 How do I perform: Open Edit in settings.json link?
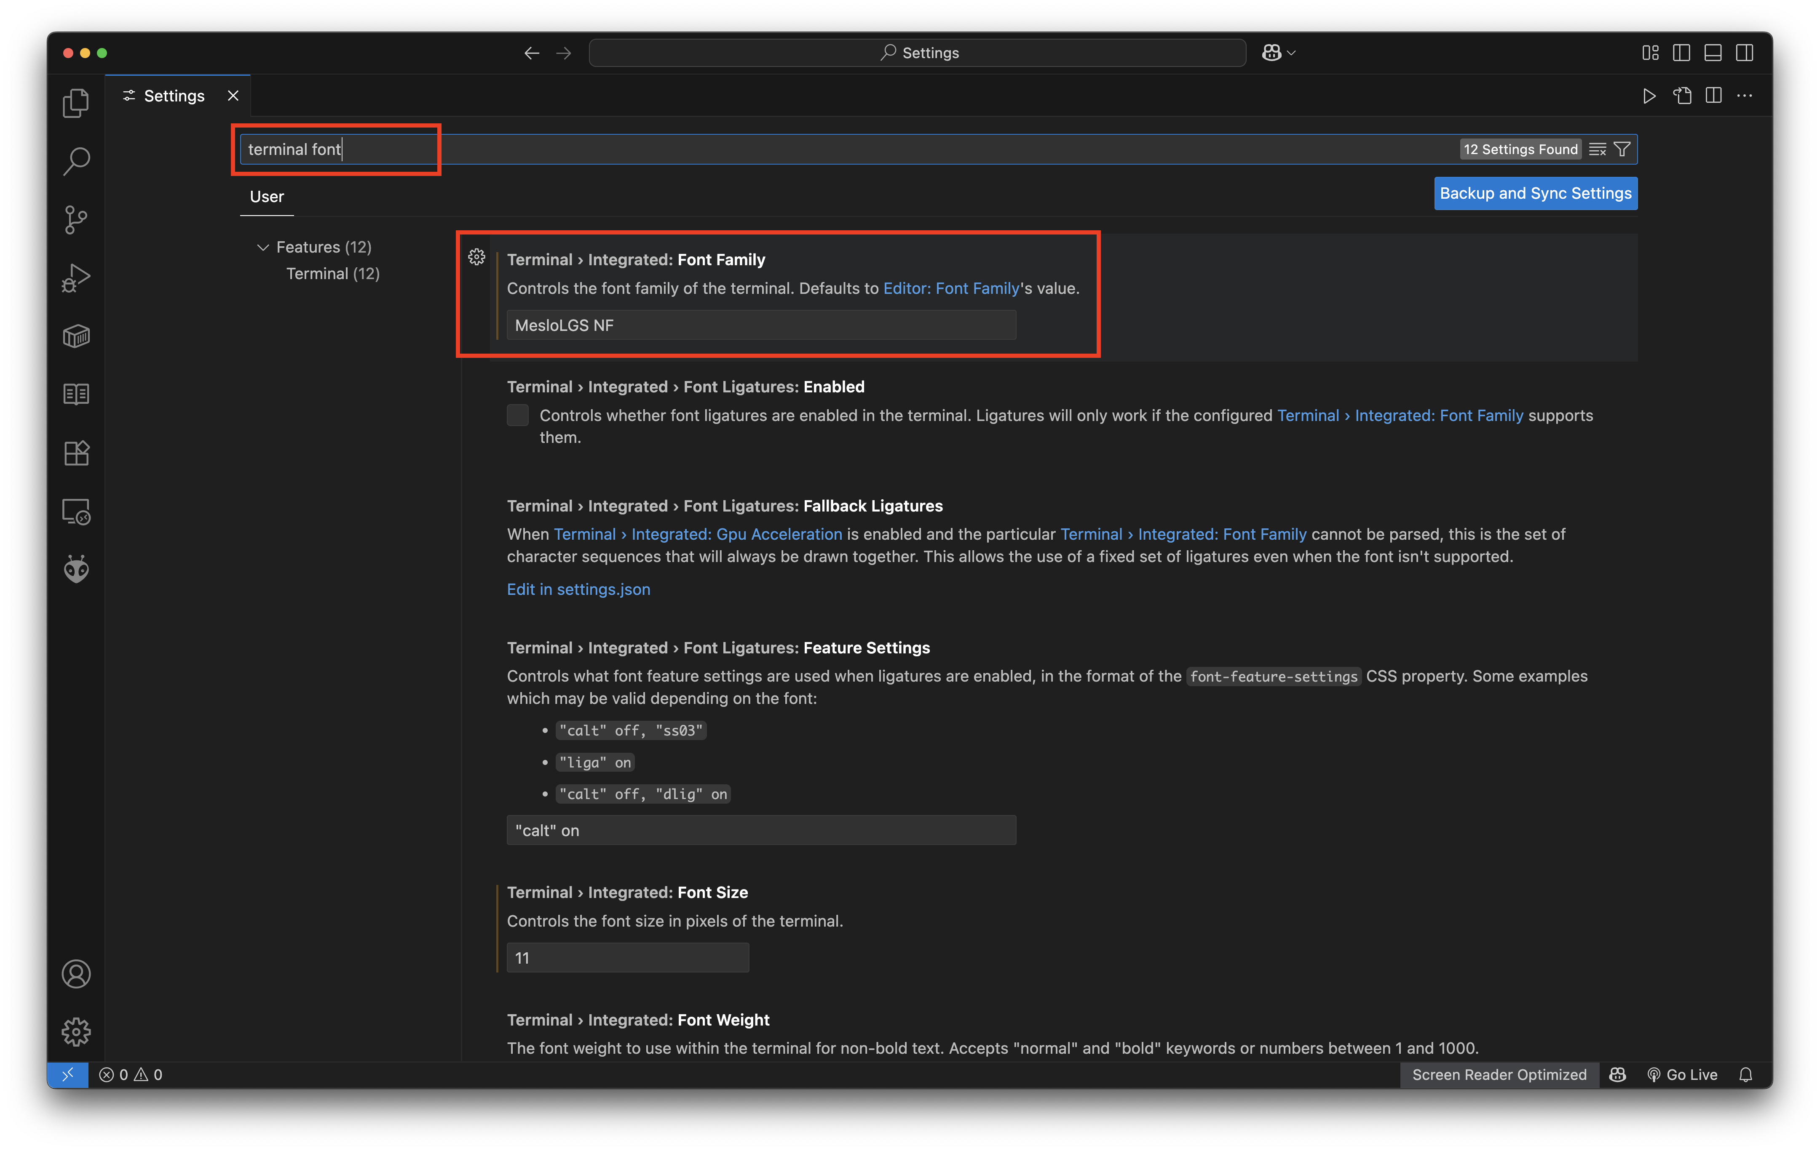coord(578,590)
